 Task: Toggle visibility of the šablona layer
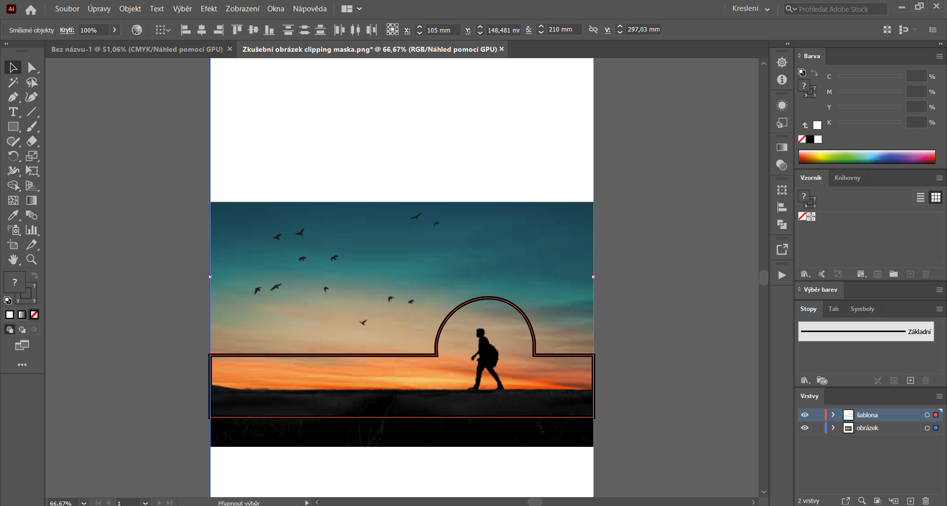(x=805, y=415)
